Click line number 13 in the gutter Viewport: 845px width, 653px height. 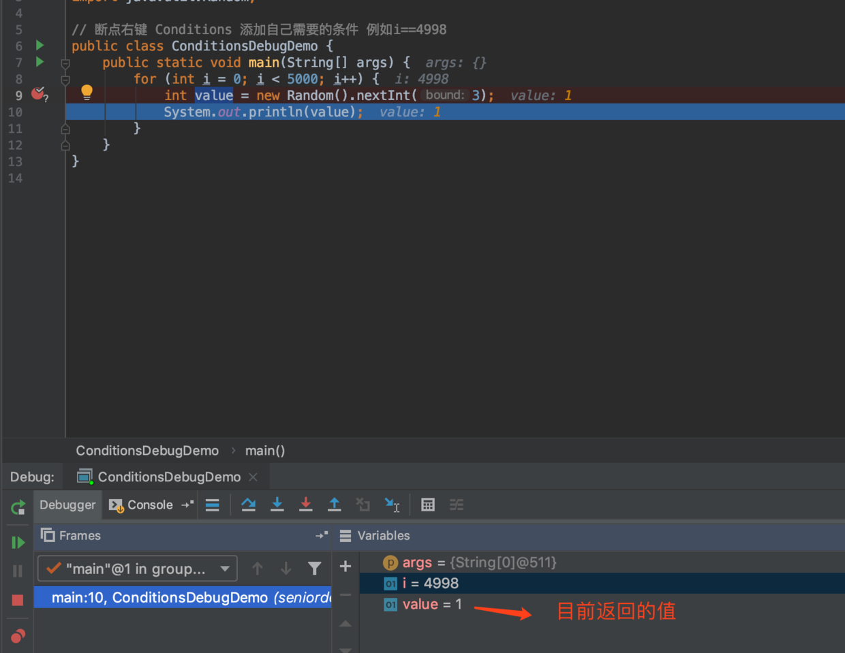[x=15, y=161]
